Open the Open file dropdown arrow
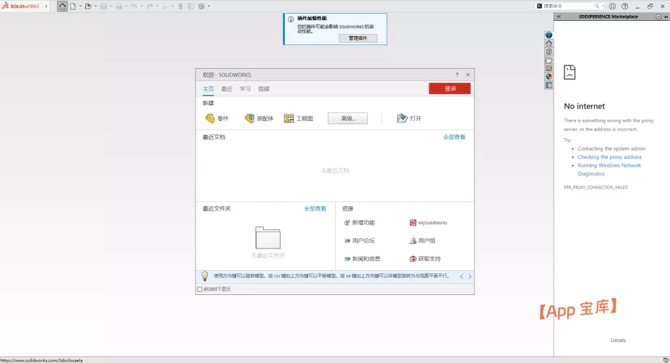670x363 pixels. click(96, 7)
